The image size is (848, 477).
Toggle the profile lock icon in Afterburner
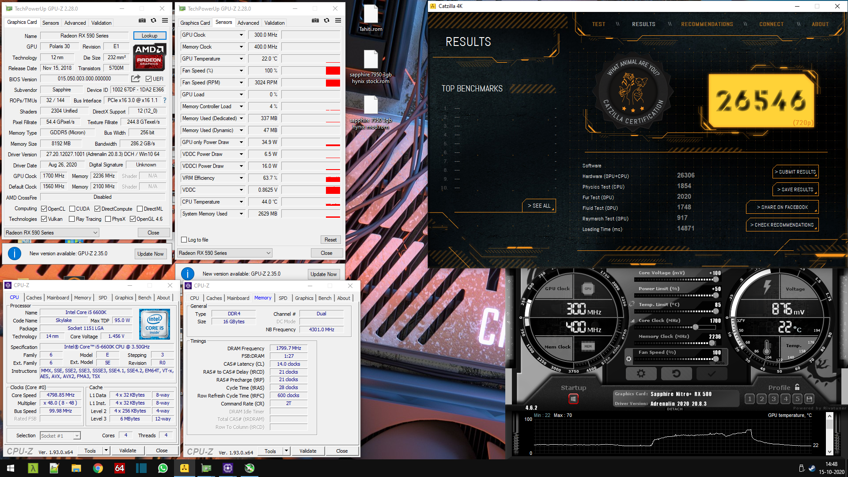click(797, 387)
